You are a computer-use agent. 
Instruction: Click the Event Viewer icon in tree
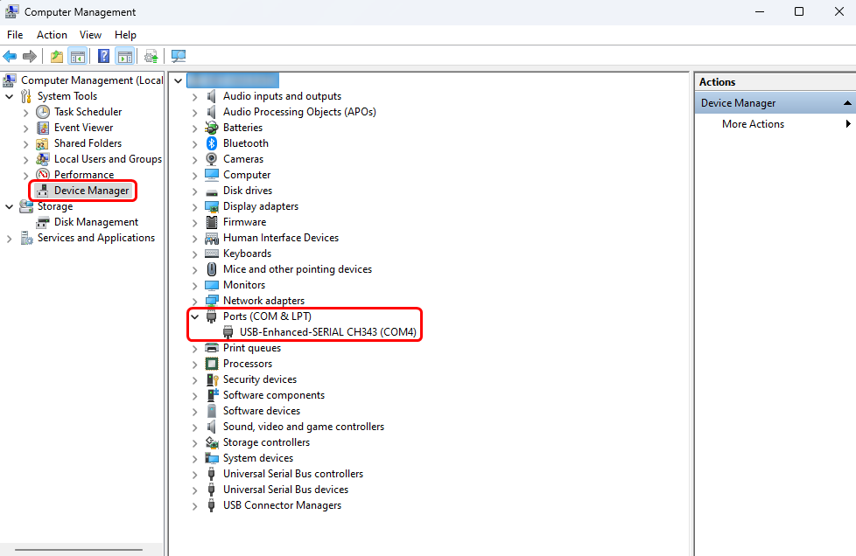43,128
